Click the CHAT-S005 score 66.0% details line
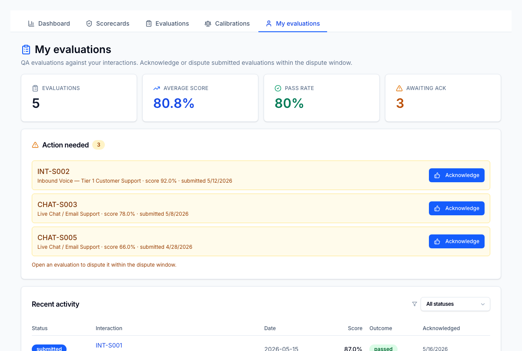The image size is (522, 351). [x=115, y=247]
